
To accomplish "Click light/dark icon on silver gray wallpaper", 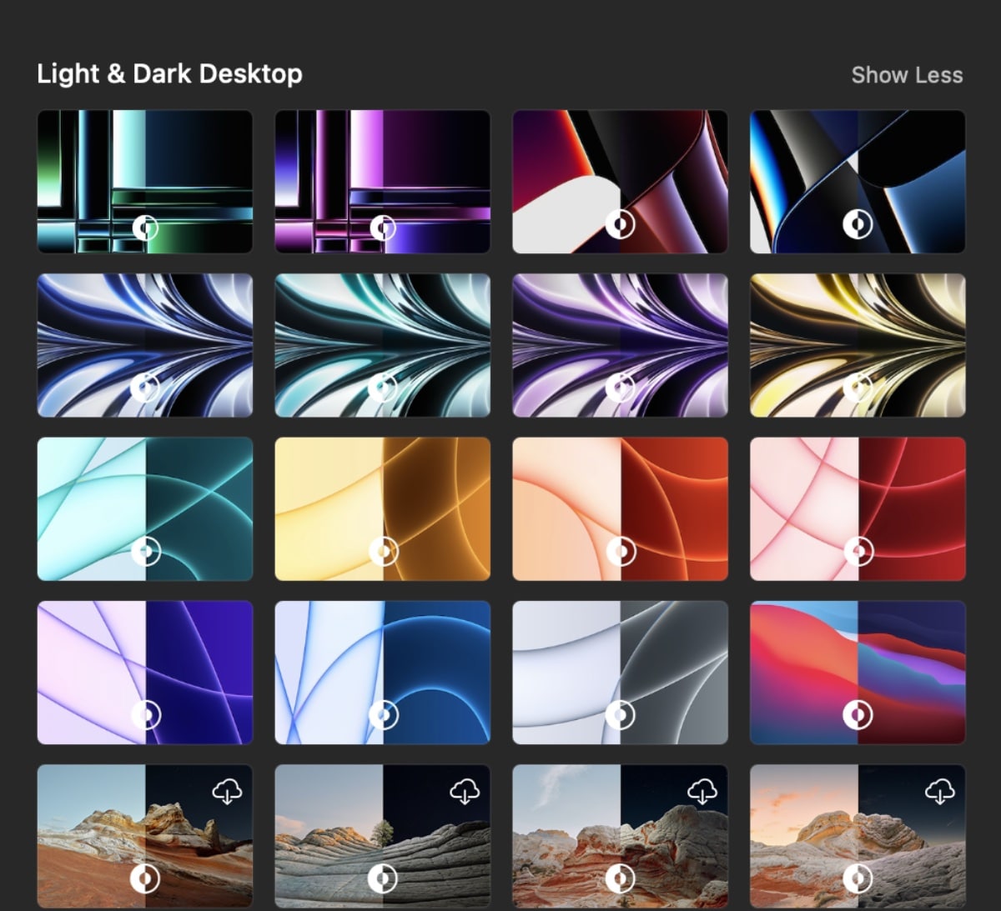I will (x=620, y=714).
